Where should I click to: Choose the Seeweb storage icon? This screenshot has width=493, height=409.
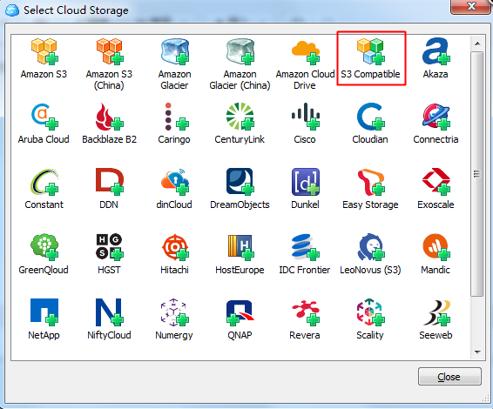tap(436, 312)
